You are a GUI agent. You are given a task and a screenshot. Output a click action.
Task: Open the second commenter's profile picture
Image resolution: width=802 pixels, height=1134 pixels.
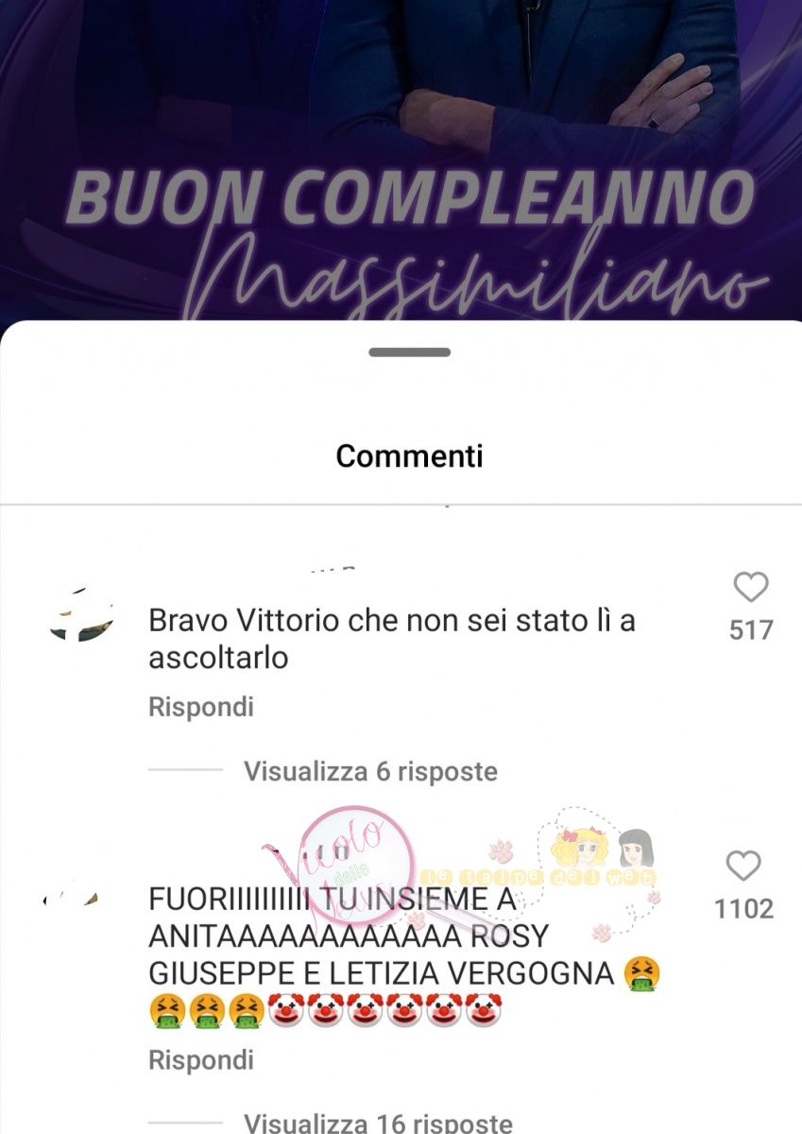point(72,896)
